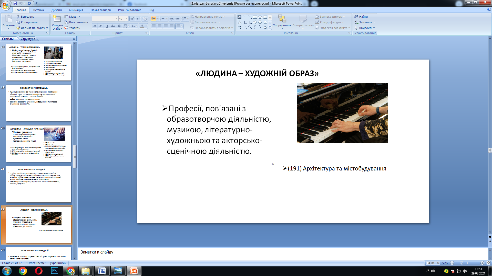Open the Вставка ribbon tab
The height and width of the screenshot is (276, 492).
[x=38, y=10]
